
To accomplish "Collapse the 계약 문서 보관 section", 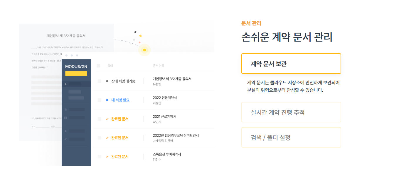I will [x=291, y=64].
